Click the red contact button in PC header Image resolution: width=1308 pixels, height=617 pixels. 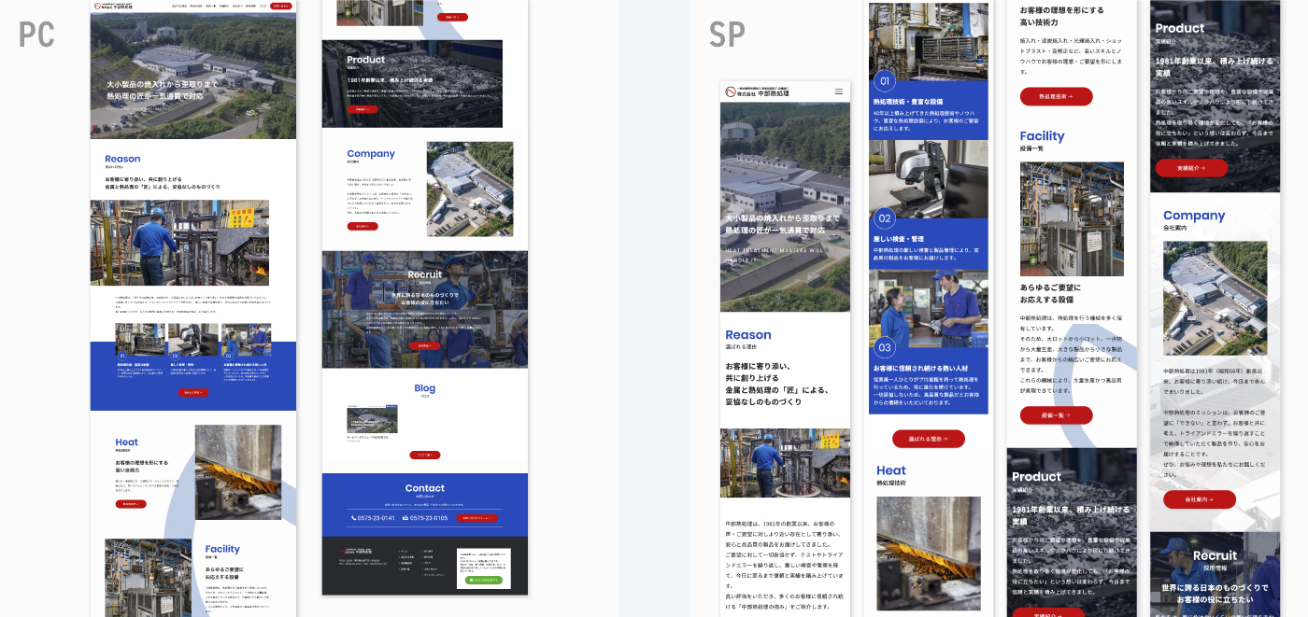pyautogui.click(x=281, y=6)
